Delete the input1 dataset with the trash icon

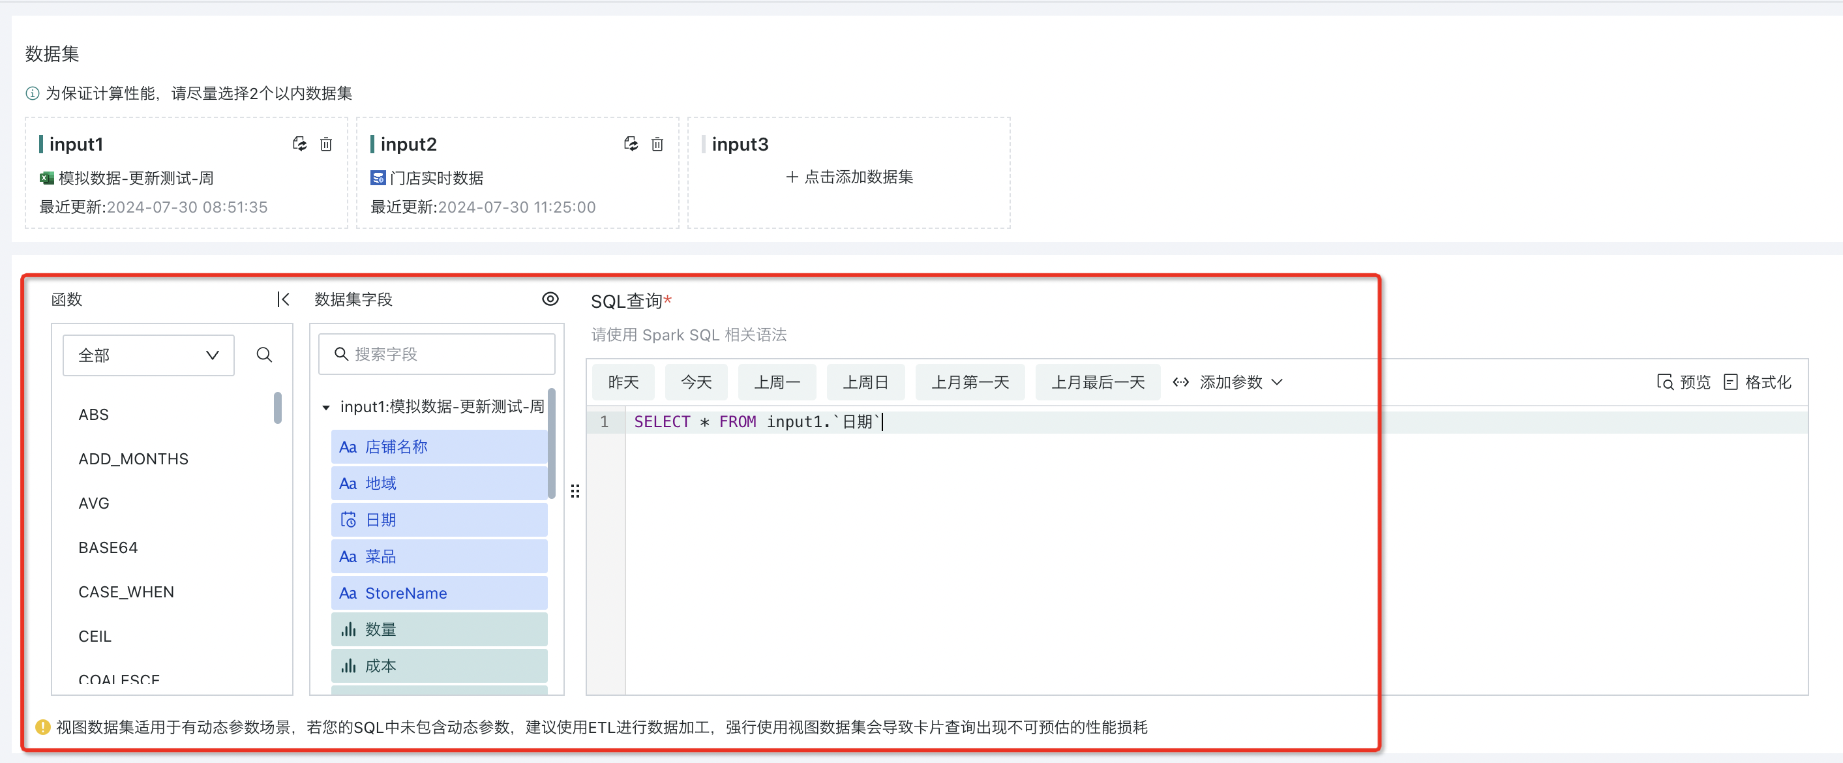(x=325, y=144)
